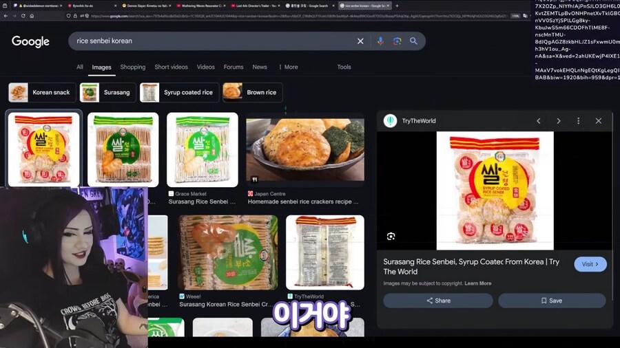
Task: Switch to the Shopping tab
Action: pos(133,67)
